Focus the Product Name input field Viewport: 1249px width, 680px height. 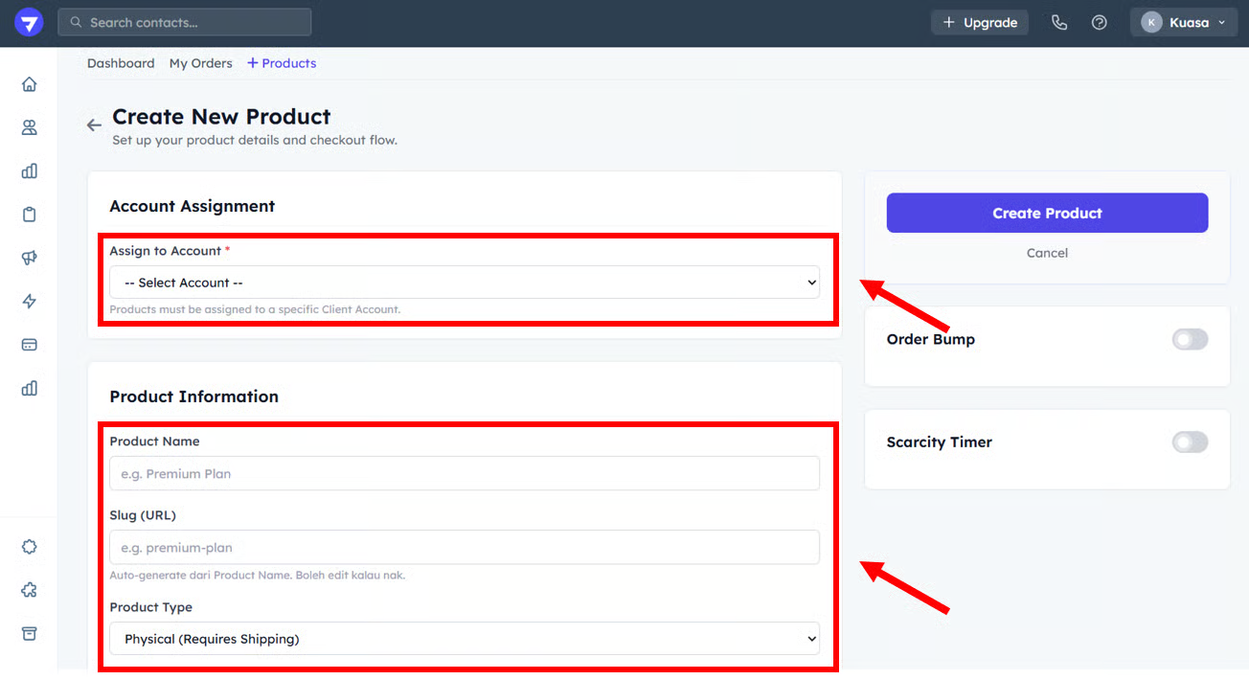tap(464, 473)
